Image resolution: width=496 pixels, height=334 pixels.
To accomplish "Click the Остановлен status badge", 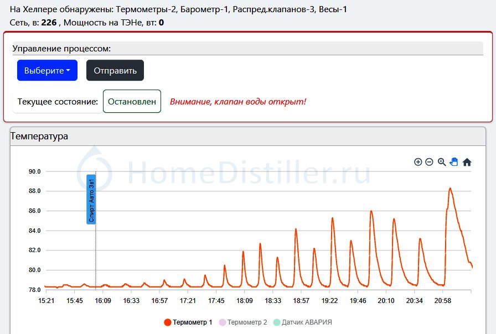I will (132, 102).
